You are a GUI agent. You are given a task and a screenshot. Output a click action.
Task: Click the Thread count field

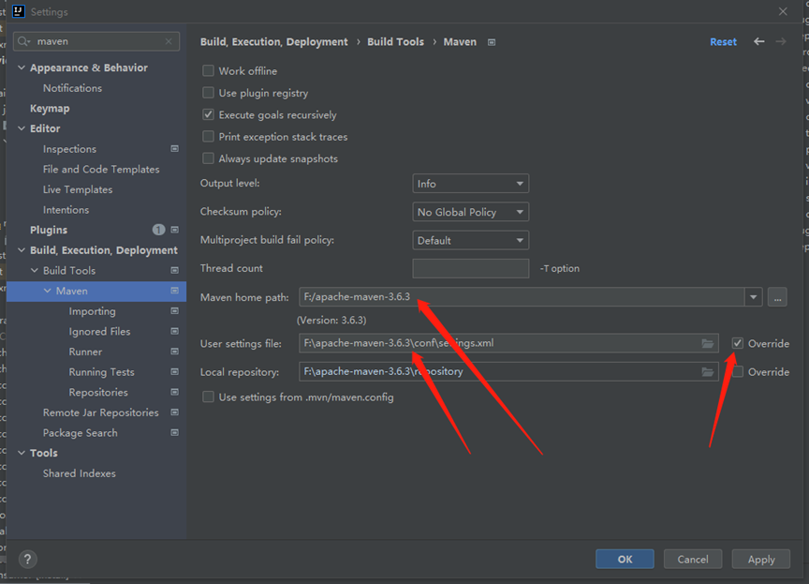[x=471, y=268]
